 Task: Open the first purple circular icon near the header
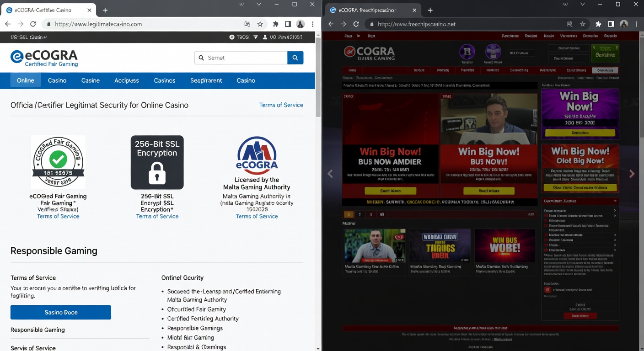click(467, 52)
